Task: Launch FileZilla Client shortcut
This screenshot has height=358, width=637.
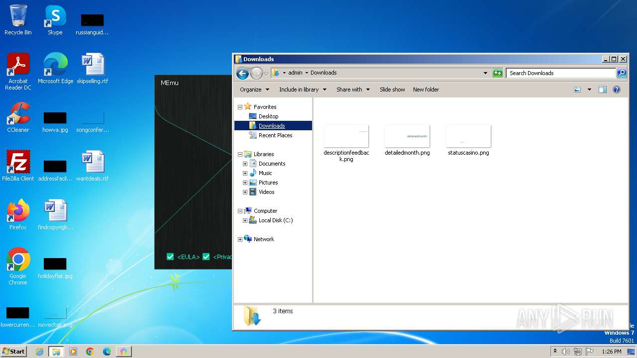Action: tap(18, 166)
